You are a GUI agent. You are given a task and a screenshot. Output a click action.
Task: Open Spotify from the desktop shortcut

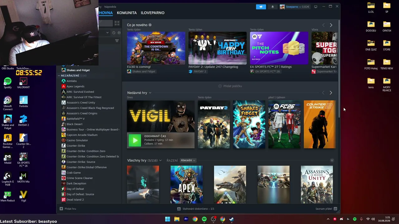coord(8,83)
